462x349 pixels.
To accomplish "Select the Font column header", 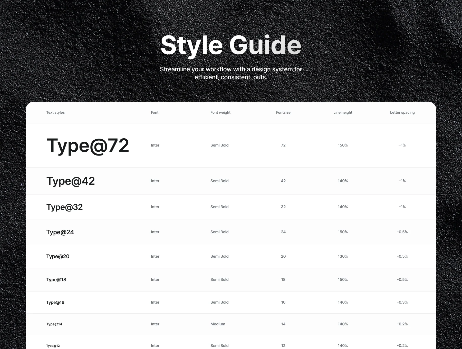I will [x=155, y=112].
